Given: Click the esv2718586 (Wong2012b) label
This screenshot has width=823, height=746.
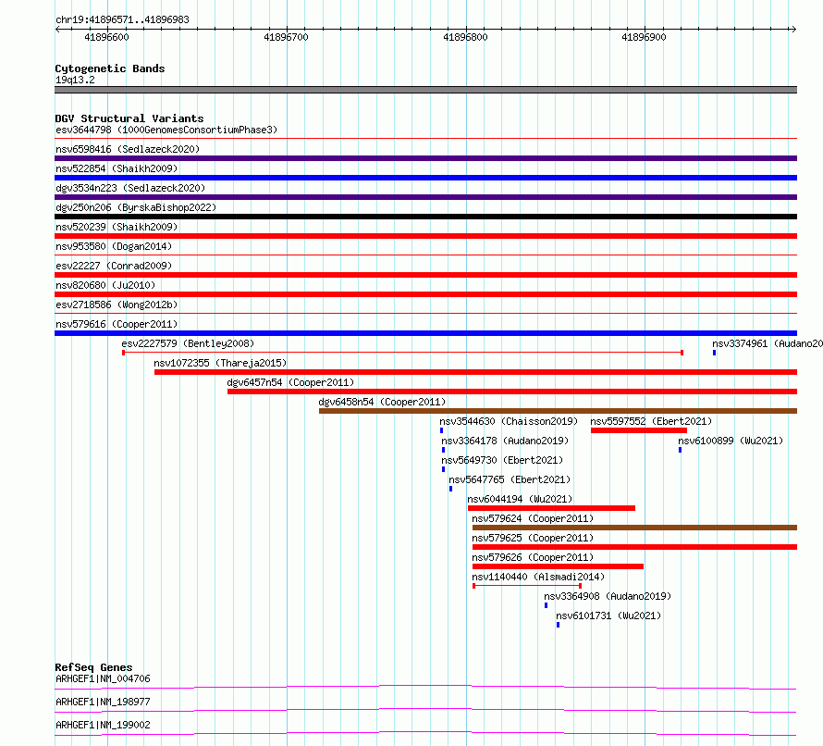Looking at the screenshot, I should coord(117,305).
